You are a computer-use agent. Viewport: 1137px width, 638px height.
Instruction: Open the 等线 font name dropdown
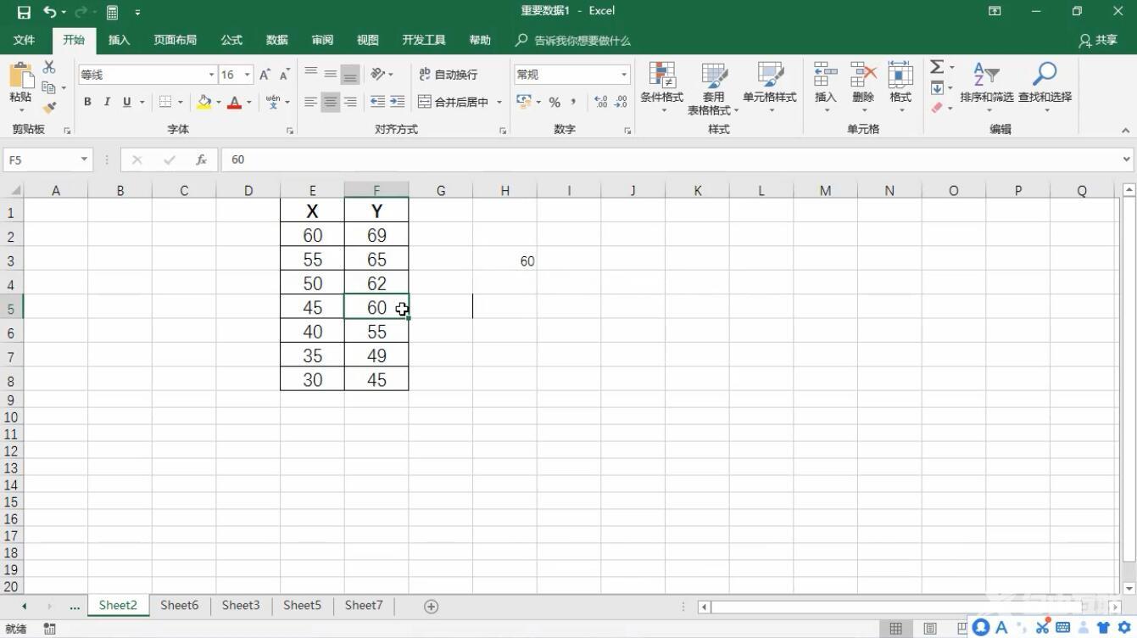coord(211,75)
